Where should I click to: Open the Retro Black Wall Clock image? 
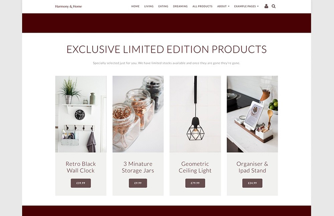coord(81,114)
